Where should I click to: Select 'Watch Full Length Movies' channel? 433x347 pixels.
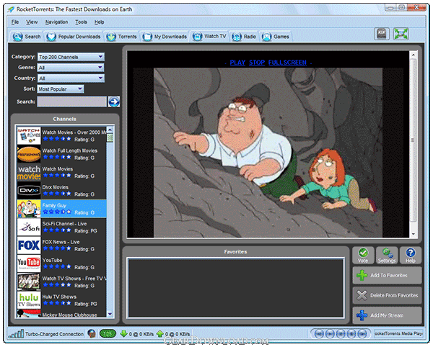pyautogui.click(x=61, y=154)
